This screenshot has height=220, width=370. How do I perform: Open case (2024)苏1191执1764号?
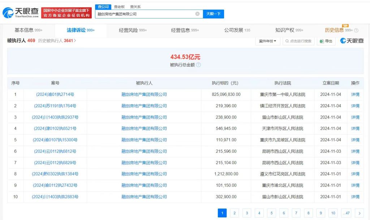pyautogui.click(x=55, y=106)
